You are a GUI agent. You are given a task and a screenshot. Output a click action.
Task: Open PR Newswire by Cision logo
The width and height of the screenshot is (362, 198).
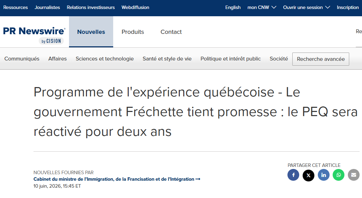(x=34, y=35)
